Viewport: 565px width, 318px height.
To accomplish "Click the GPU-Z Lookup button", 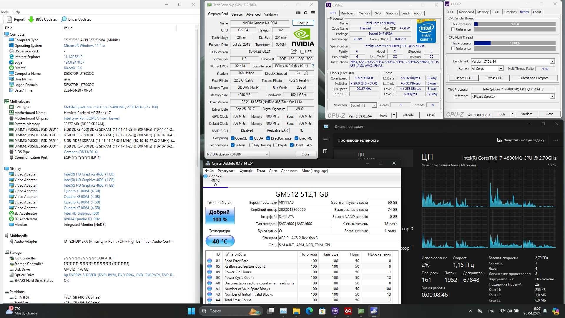I will (303, 22).
